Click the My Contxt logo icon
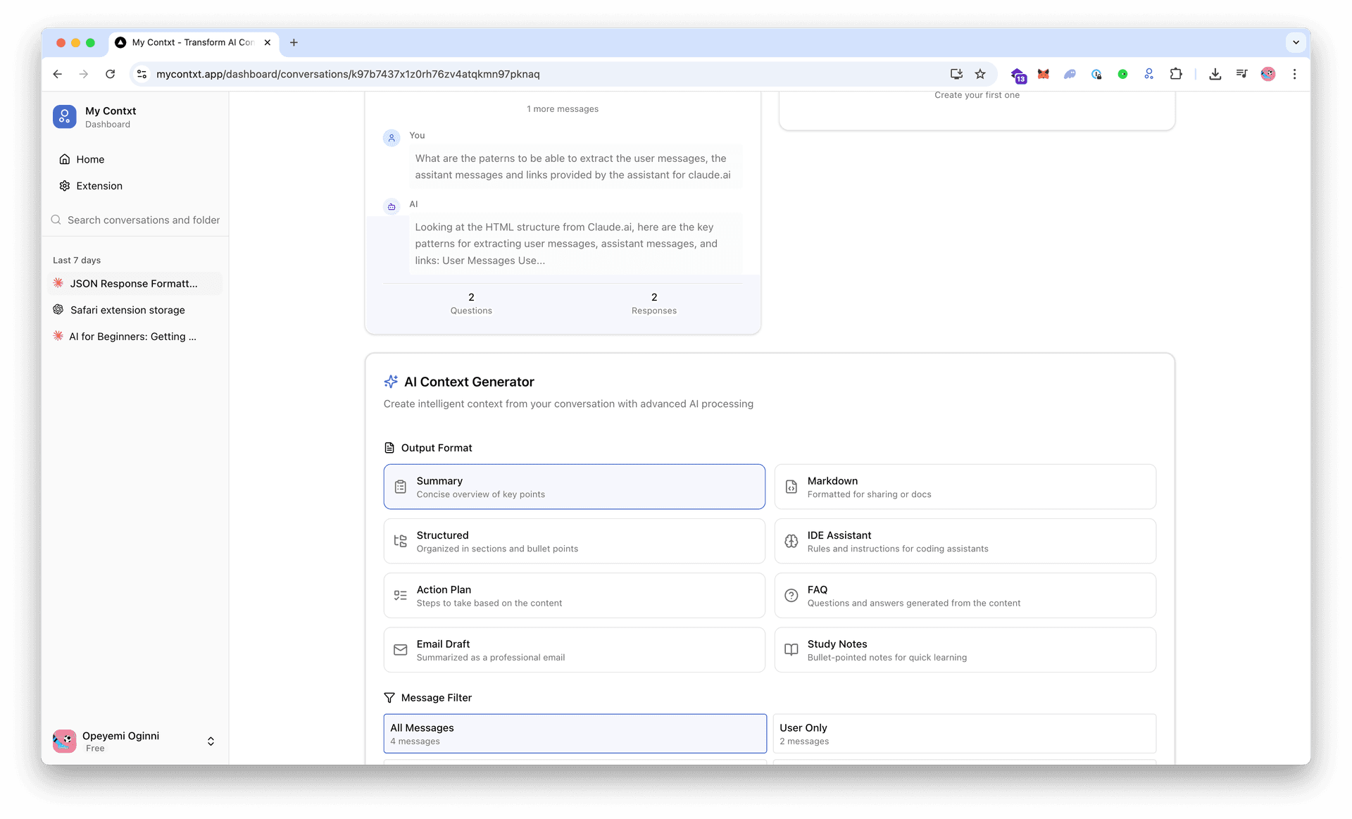The height and width of the screenshot is (819, 1352). tap(64, 117)
